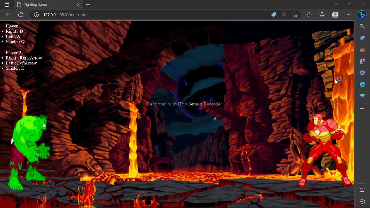The height and width of the screenshot is (208, 370).
Task: Start Read aloud from the address bar
Action: coord(284,15)
